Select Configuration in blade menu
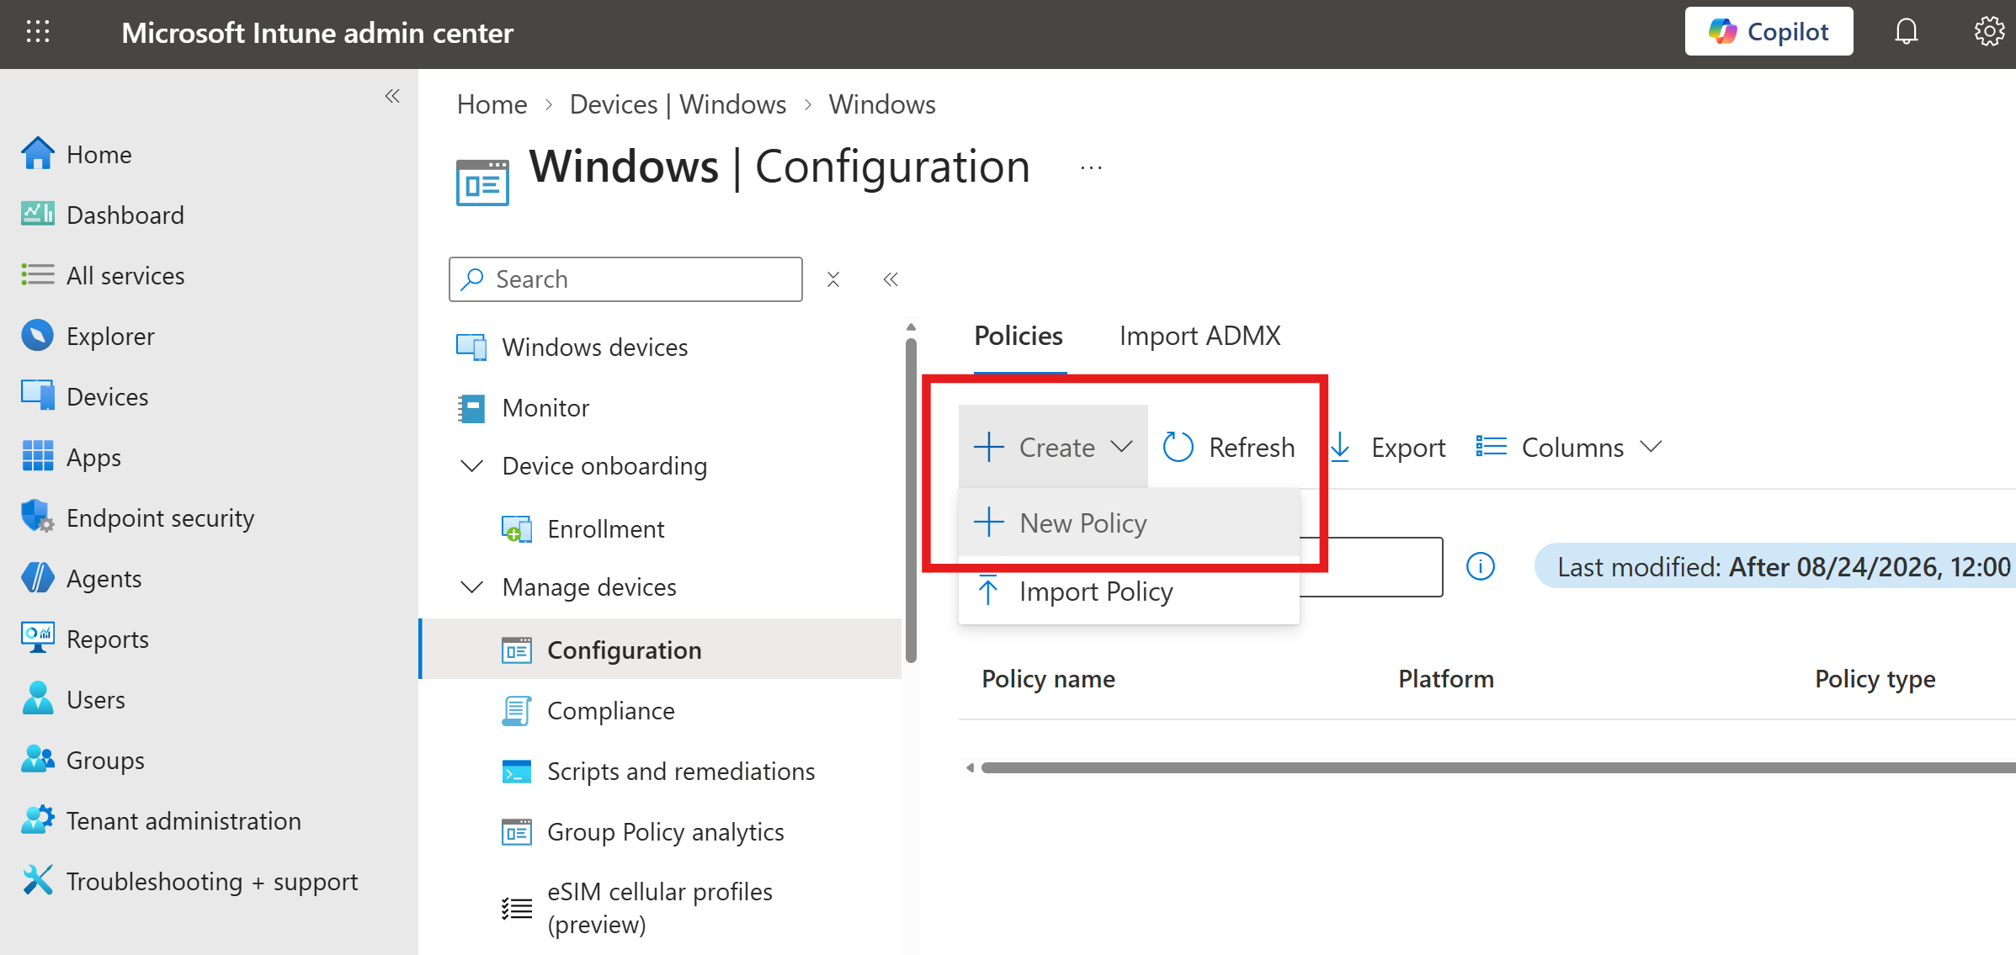2016x955 pixels. click(661, 650)
